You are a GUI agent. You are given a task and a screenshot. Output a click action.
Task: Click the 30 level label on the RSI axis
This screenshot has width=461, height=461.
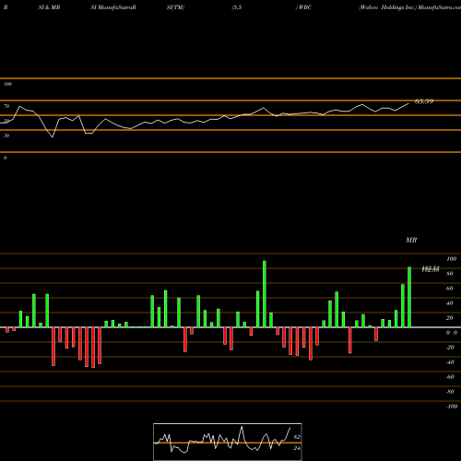tap(6, 136)
